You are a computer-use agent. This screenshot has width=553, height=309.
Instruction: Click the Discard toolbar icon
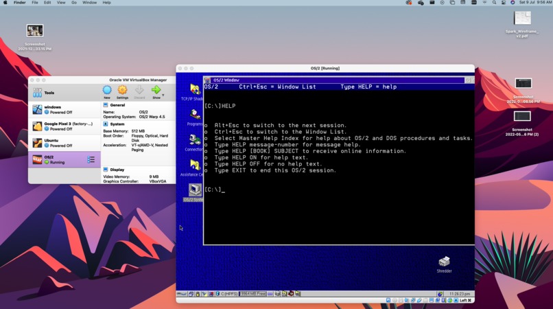pyautogui.click(x=139, y=91)
